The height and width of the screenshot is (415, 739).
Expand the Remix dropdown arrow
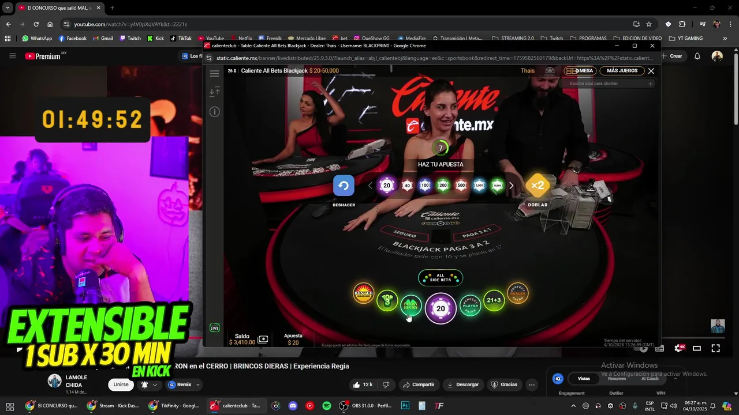[198, 384]
